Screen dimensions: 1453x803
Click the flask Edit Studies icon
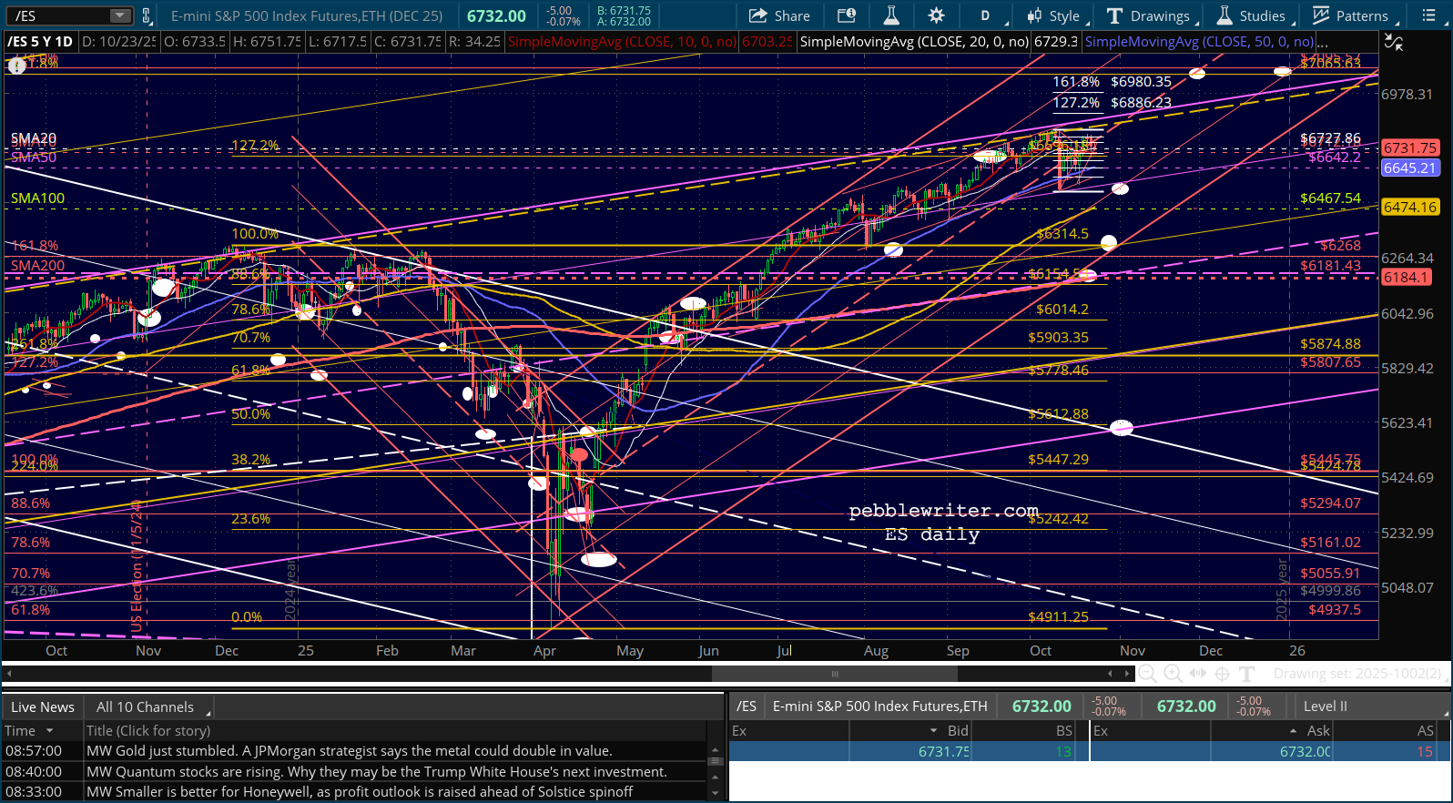click(x=891, y=15)
